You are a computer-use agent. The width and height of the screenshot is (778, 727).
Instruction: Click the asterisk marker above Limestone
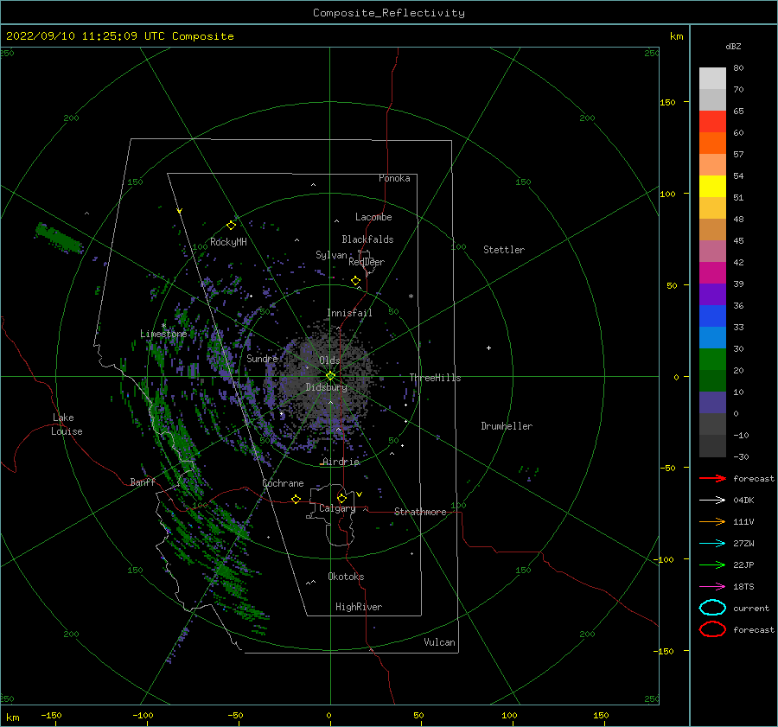click(x=163, y=326)
